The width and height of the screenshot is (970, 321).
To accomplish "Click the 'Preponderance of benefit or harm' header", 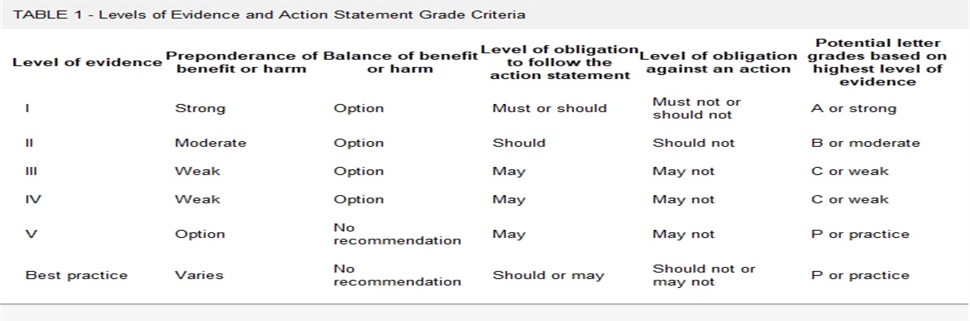I will (x=242, y=62).
